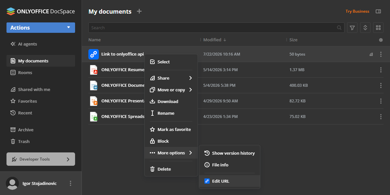
Task: Open three-dot menu for ONLYOFFICE Spreadsheet row
Action: tap(381, 117)
